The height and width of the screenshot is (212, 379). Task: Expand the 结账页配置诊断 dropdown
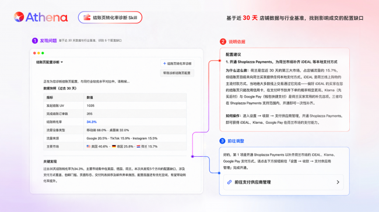pyautogui.click(x=50, y=62)
